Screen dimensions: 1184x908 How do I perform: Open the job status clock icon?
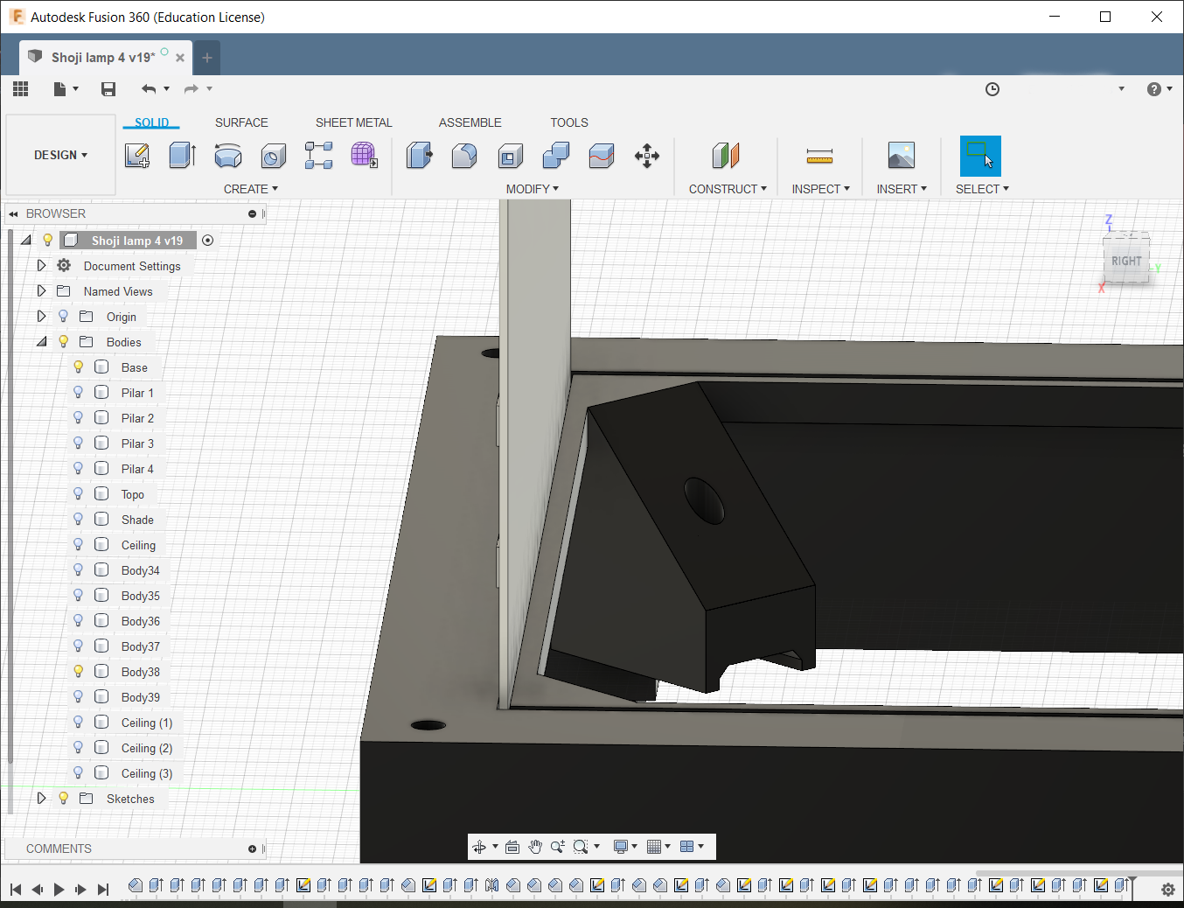pos(992,89)
